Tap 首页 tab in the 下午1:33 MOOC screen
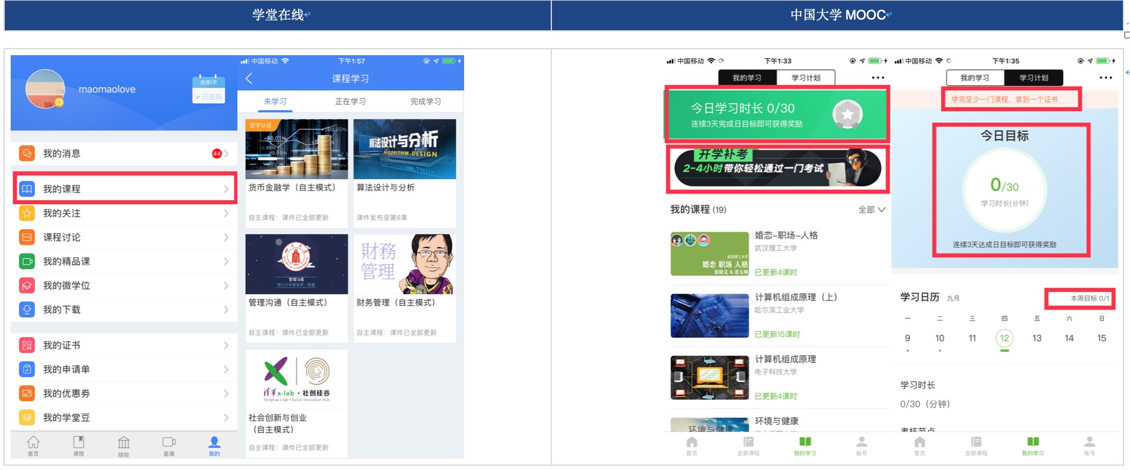1130x470 pixels. 692,446
